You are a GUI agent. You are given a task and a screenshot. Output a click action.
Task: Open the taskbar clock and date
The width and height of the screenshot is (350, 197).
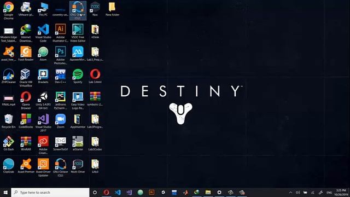click(x=341, y=192)
